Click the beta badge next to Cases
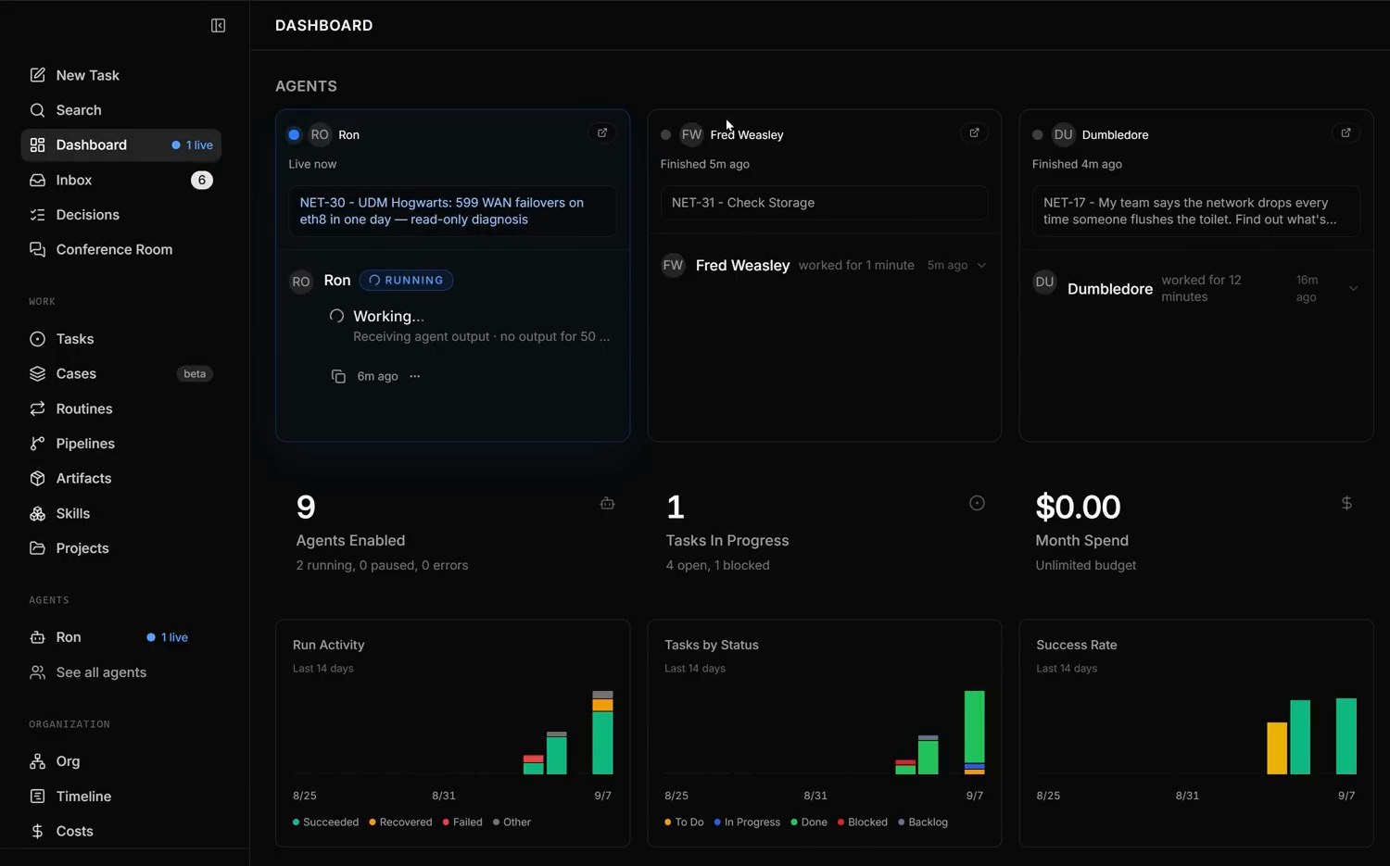This screenshot has width=1390, height=866. point(195,374)
